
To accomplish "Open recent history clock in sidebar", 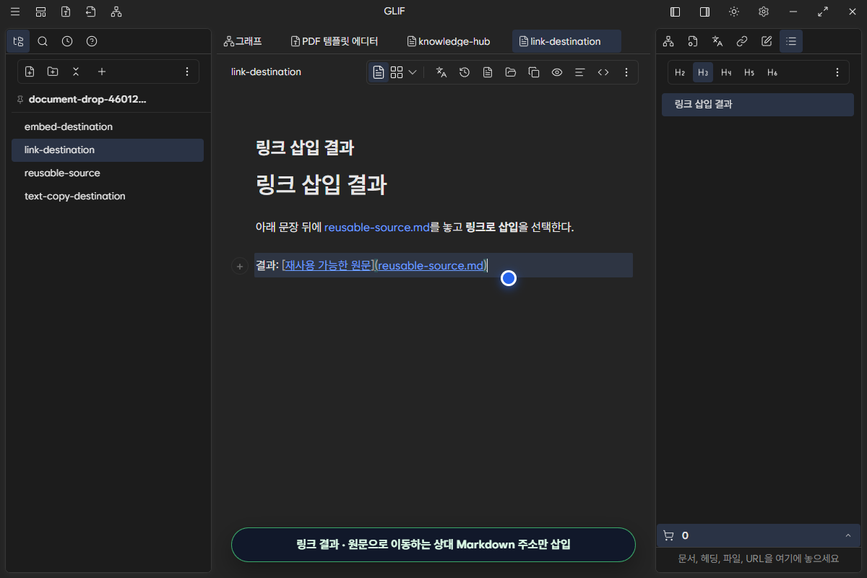I will tap(67, 41).
